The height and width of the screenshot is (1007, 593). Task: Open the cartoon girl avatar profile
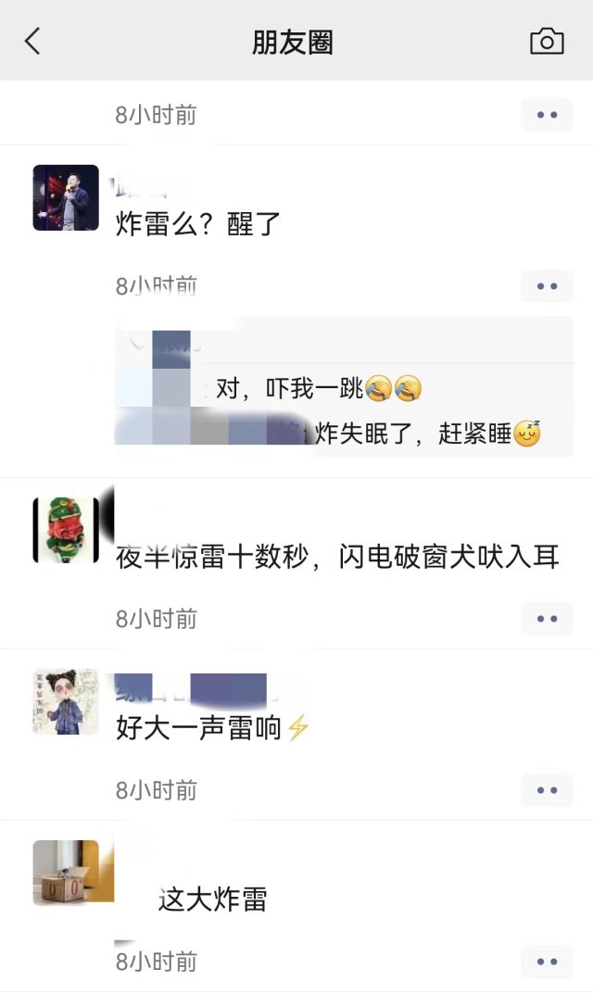(x=66, y=701)
